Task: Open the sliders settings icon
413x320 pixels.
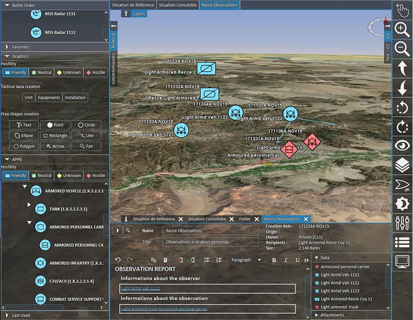Action: tap(402, 222)
